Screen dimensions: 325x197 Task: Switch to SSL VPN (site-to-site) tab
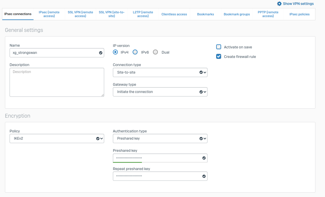(111, 14)
